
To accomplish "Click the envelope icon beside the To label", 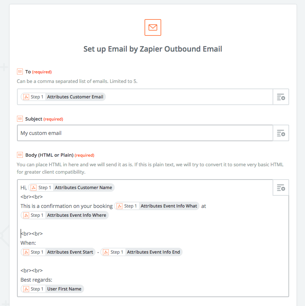I will pos(20,72).
